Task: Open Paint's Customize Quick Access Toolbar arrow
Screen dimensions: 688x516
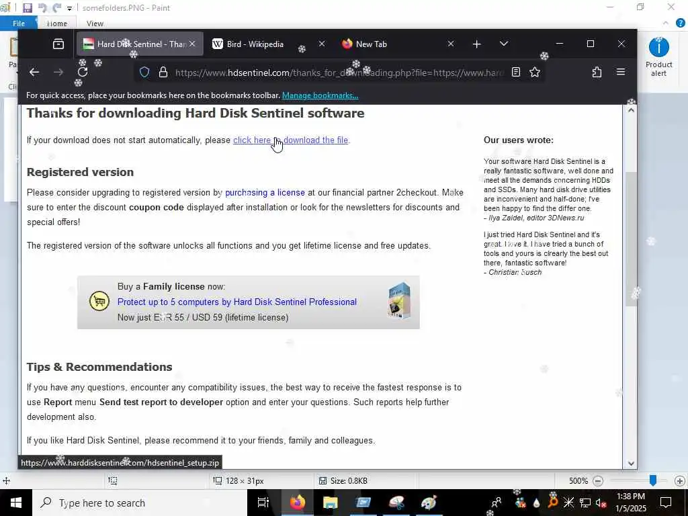Action: pos(69,8)
